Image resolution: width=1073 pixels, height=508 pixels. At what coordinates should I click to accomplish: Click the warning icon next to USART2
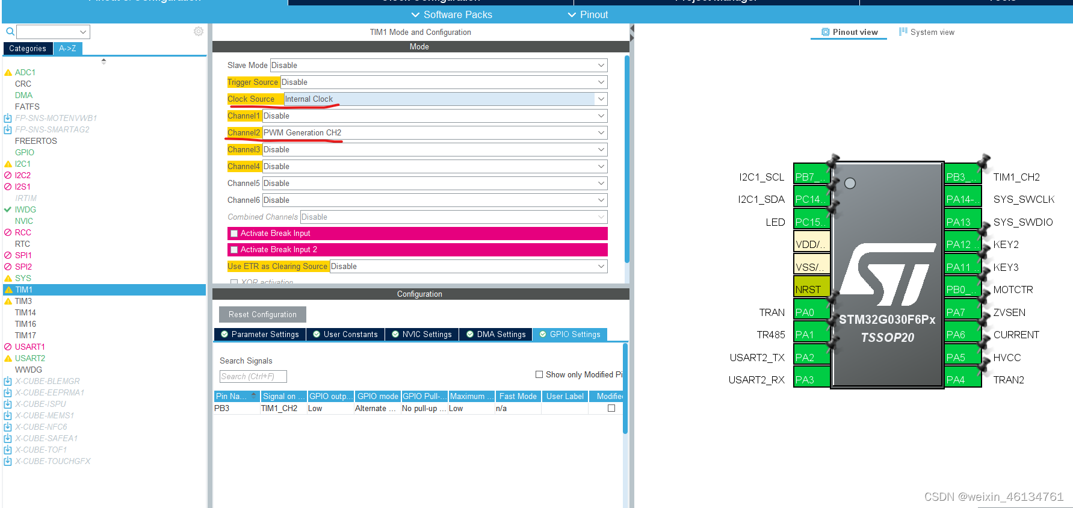[8, 358]
